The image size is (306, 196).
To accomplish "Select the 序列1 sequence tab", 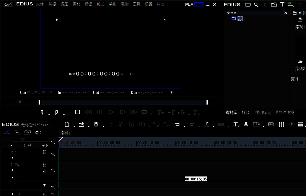I will (x=65, y=133).
